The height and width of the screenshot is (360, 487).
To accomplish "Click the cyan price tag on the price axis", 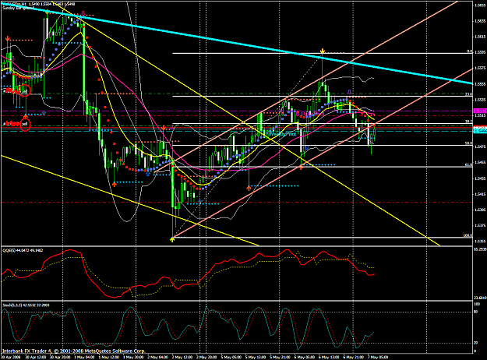I will coord(480,132).
